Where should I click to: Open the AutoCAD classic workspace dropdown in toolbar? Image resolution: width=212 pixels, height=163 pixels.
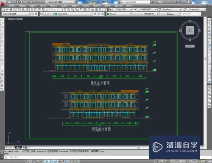click(x=29, y=14)
